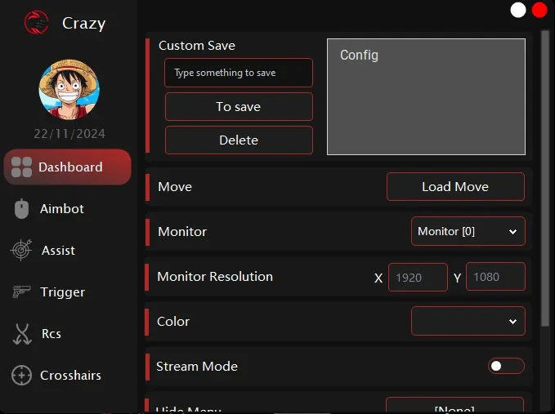Open the Dashboard menu tab
555x414 pixels.
click(67, 167)
